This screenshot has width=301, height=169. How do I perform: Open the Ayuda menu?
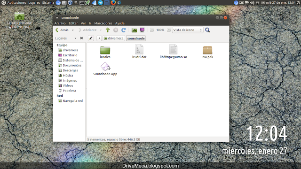point(120,23)
